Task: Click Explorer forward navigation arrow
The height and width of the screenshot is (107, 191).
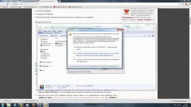Action: [42, 28]
